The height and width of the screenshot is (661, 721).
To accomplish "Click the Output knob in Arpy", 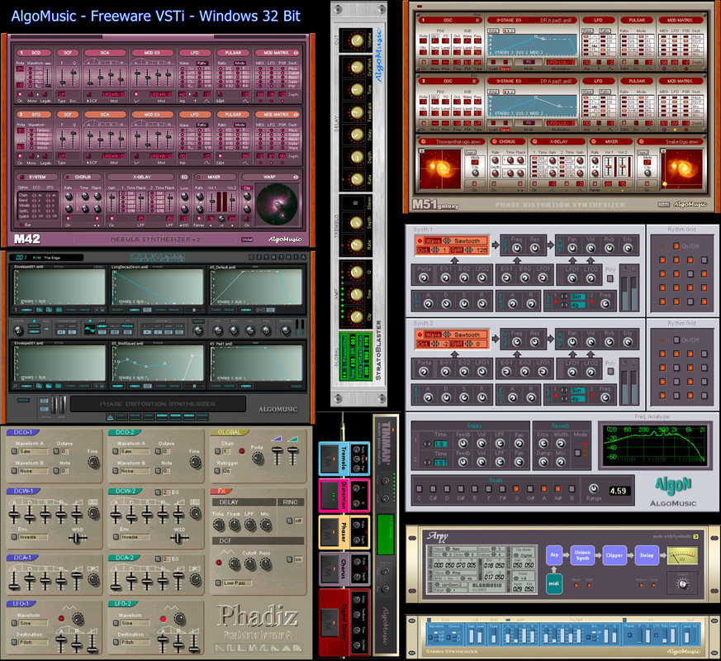I will pyautogui.click(x=683, y=583).
